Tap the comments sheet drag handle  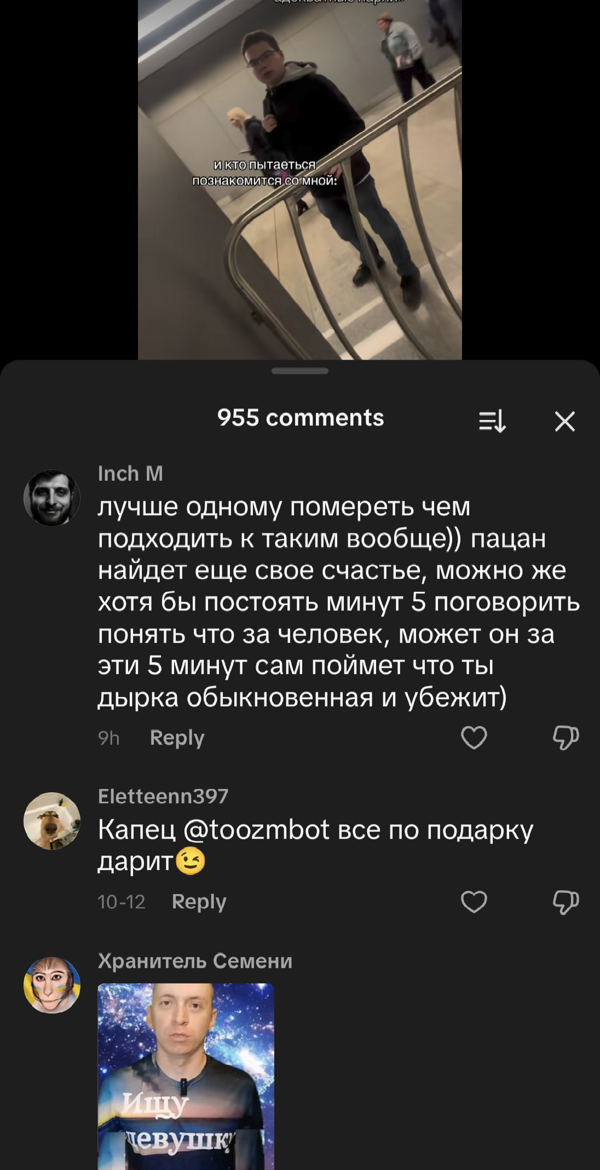[x=300, y=371]
